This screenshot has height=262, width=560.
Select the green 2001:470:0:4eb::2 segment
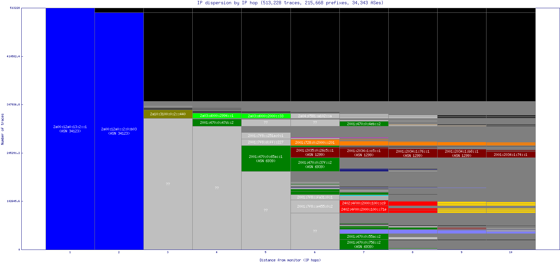point(364,124)
